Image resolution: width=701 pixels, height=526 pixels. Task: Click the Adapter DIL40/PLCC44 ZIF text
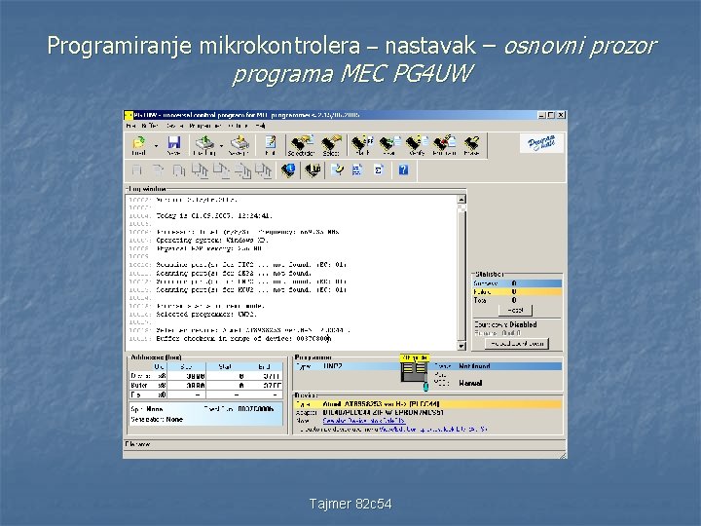click(x=384, y=412)
